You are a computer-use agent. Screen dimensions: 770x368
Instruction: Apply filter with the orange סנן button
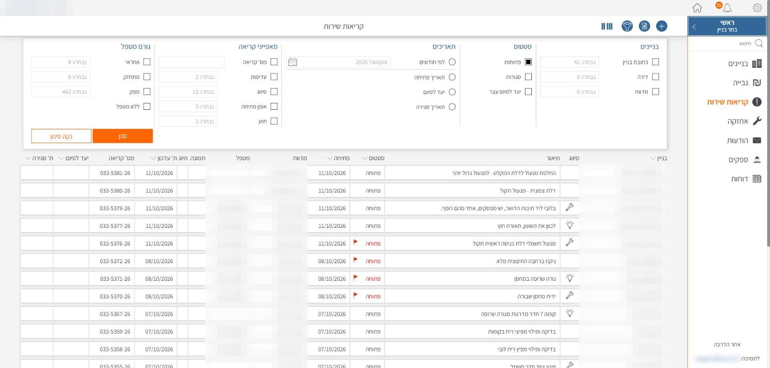123,136
